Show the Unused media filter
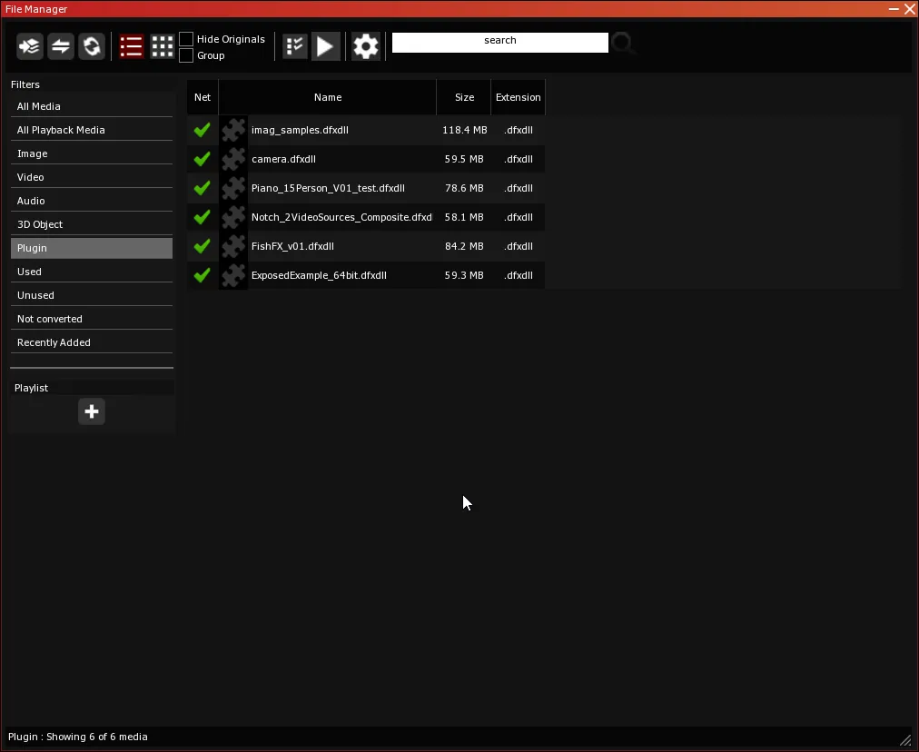This screenshot has width=919, height=752. [92, 295]
